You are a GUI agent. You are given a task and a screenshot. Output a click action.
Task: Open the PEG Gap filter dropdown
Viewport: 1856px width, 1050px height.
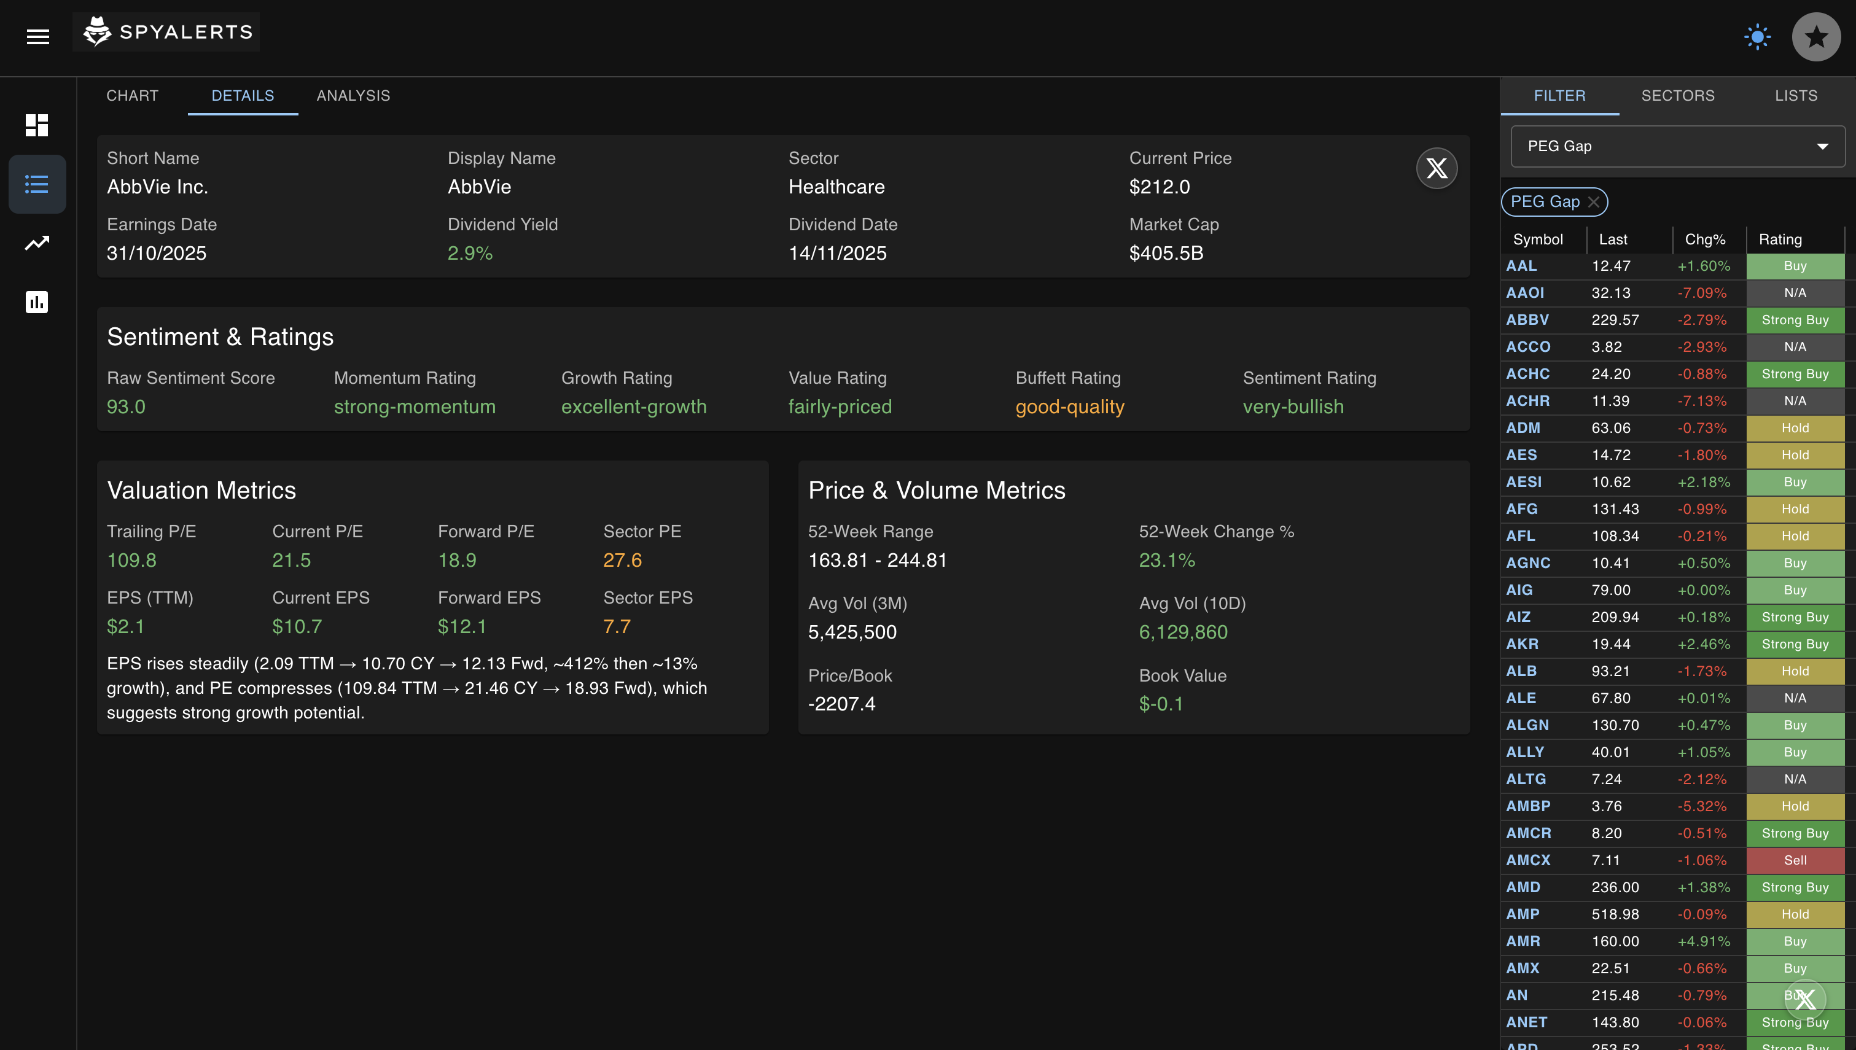tap(1675, 146)
